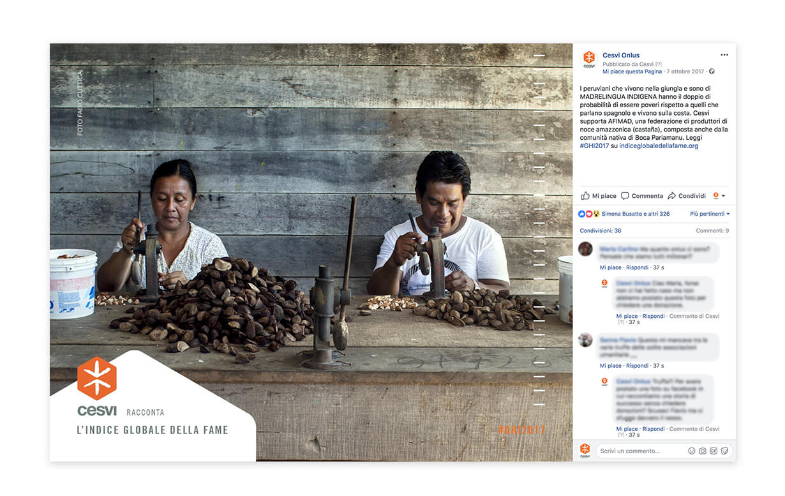Click the Scrivi un commento input field
Screen dimensions: 785x496
coord(642,451)
